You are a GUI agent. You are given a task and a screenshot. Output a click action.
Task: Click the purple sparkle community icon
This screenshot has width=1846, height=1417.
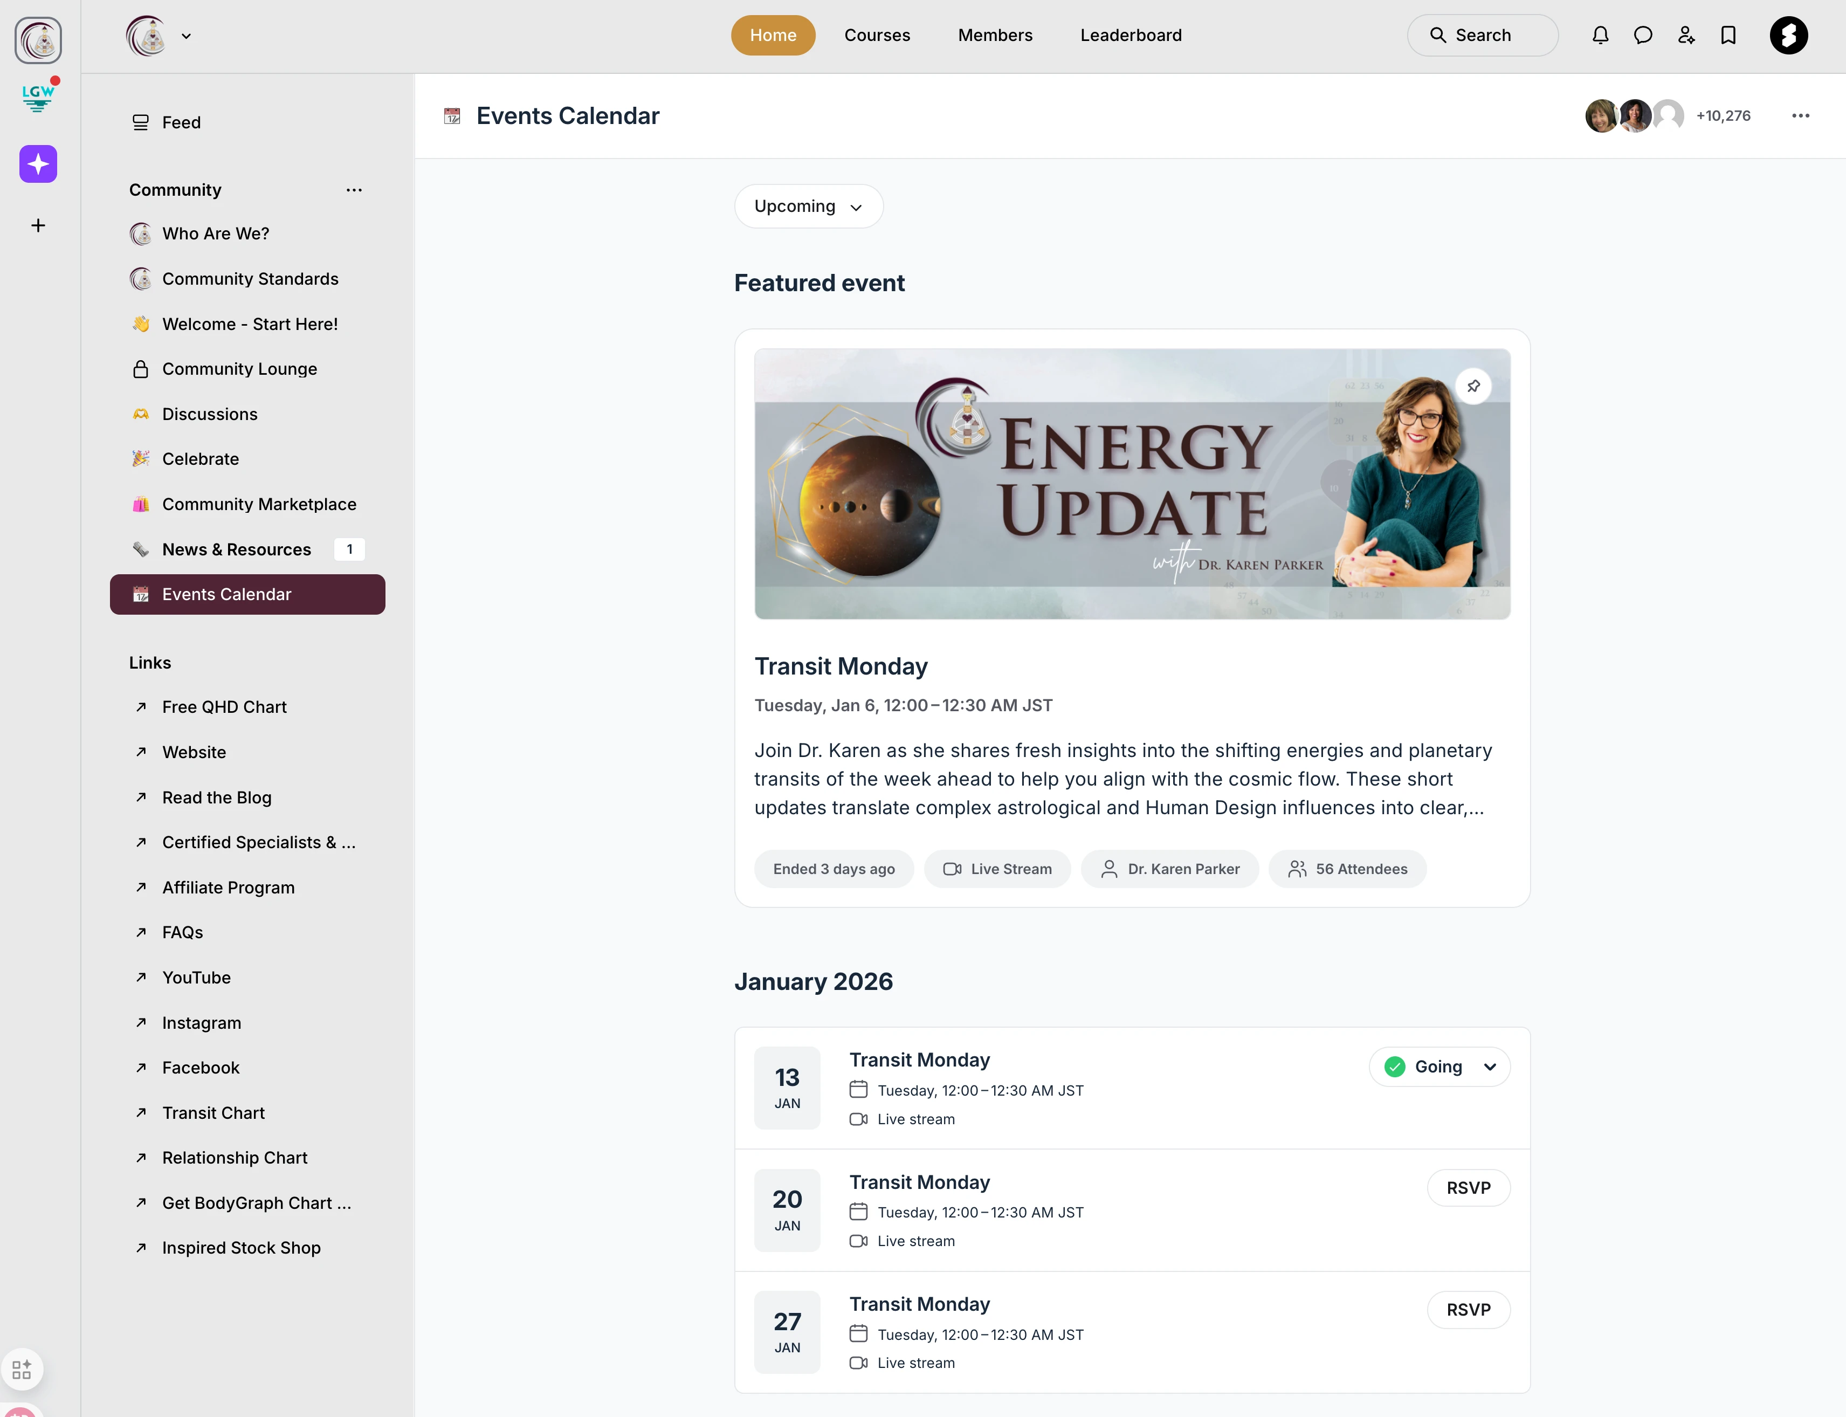(x=38, y=163)
